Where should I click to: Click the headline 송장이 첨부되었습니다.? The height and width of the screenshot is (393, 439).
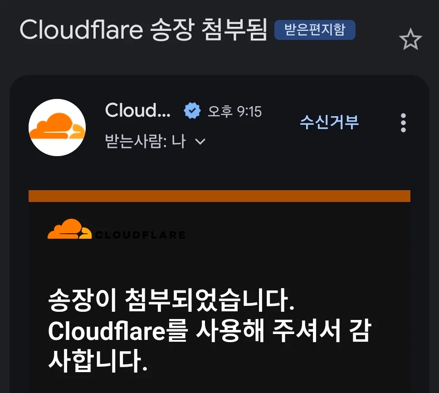[x=171, y=300]
